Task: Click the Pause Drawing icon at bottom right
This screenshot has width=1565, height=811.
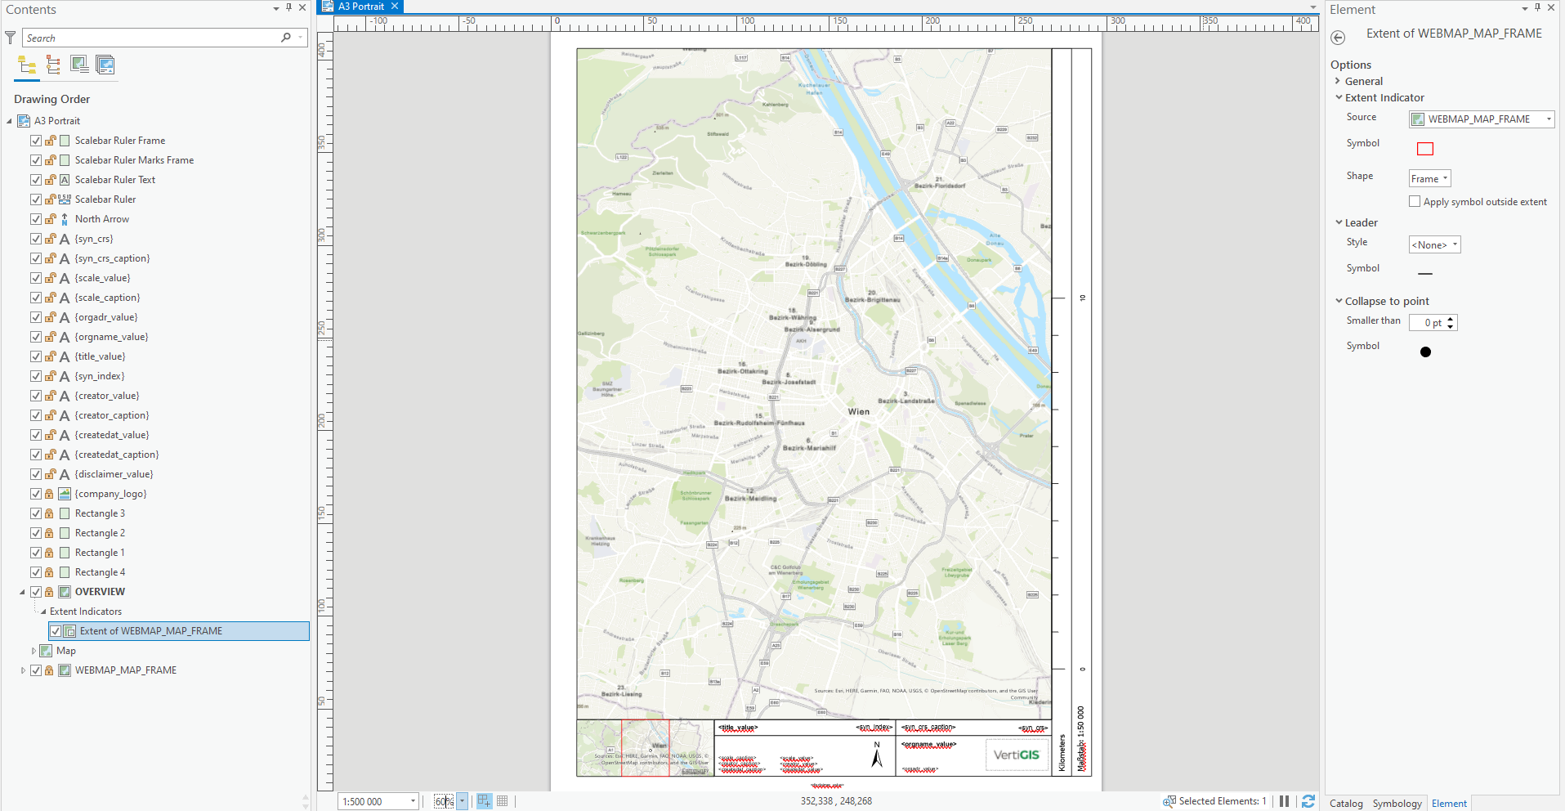Action: (x=1283, y=801)
